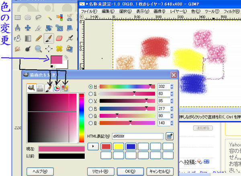Switch to the Palette selector tab
Viewport: 241px width, 176px height.
pos(65,88)
